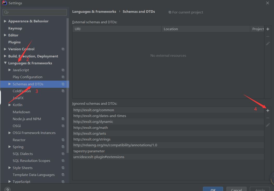Viewport: 274px width, 191px height.
Task: Expand Schemas and DTDs node
Action: point(10,84)
